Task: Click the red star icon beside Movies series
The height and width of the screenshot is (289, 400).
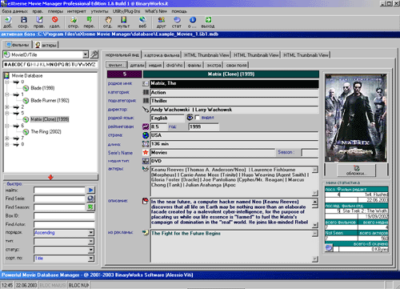Action: click(x=146, y=152)
